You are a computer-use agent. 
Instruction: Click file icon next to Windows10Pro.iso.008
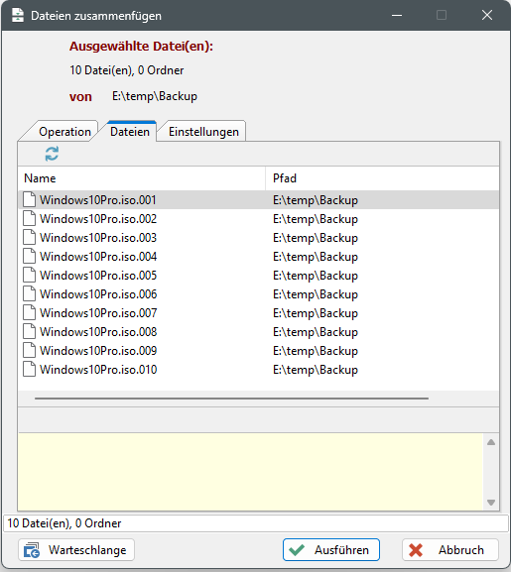[x=29, y=331]
